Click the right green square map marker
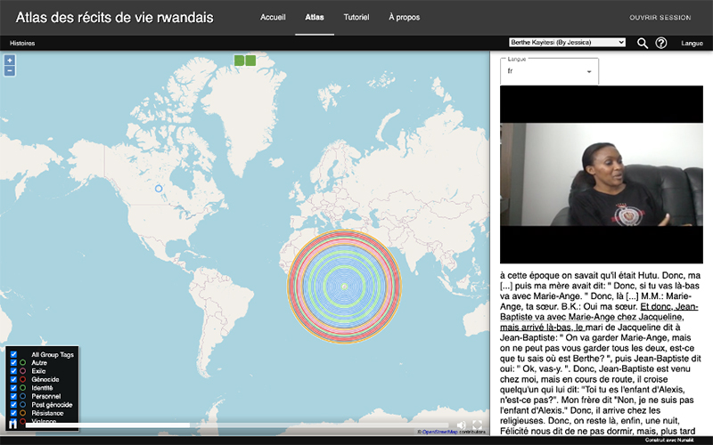 pos(250,60)
